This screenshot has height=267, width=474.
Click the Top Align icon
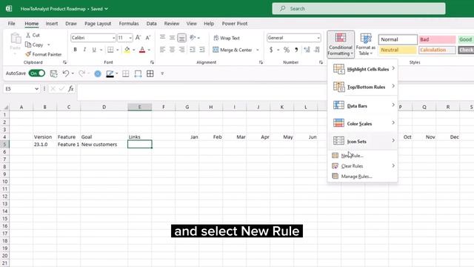coord(162,38)
